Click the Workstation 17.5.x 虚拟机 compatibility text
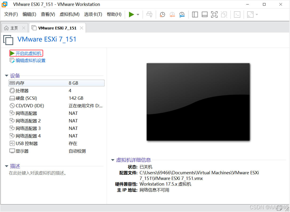 pos(165,184)
